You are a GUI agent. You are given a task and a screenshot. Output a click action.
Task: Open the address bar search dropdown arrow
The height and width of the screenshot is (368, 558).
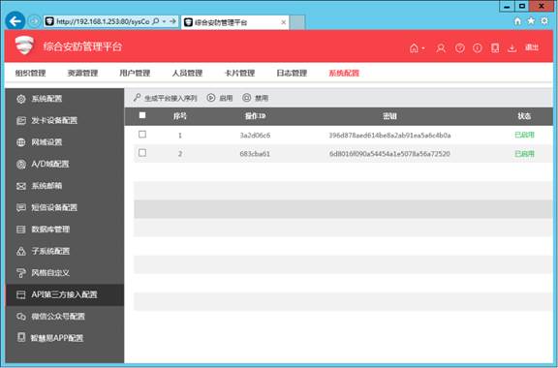164,21
